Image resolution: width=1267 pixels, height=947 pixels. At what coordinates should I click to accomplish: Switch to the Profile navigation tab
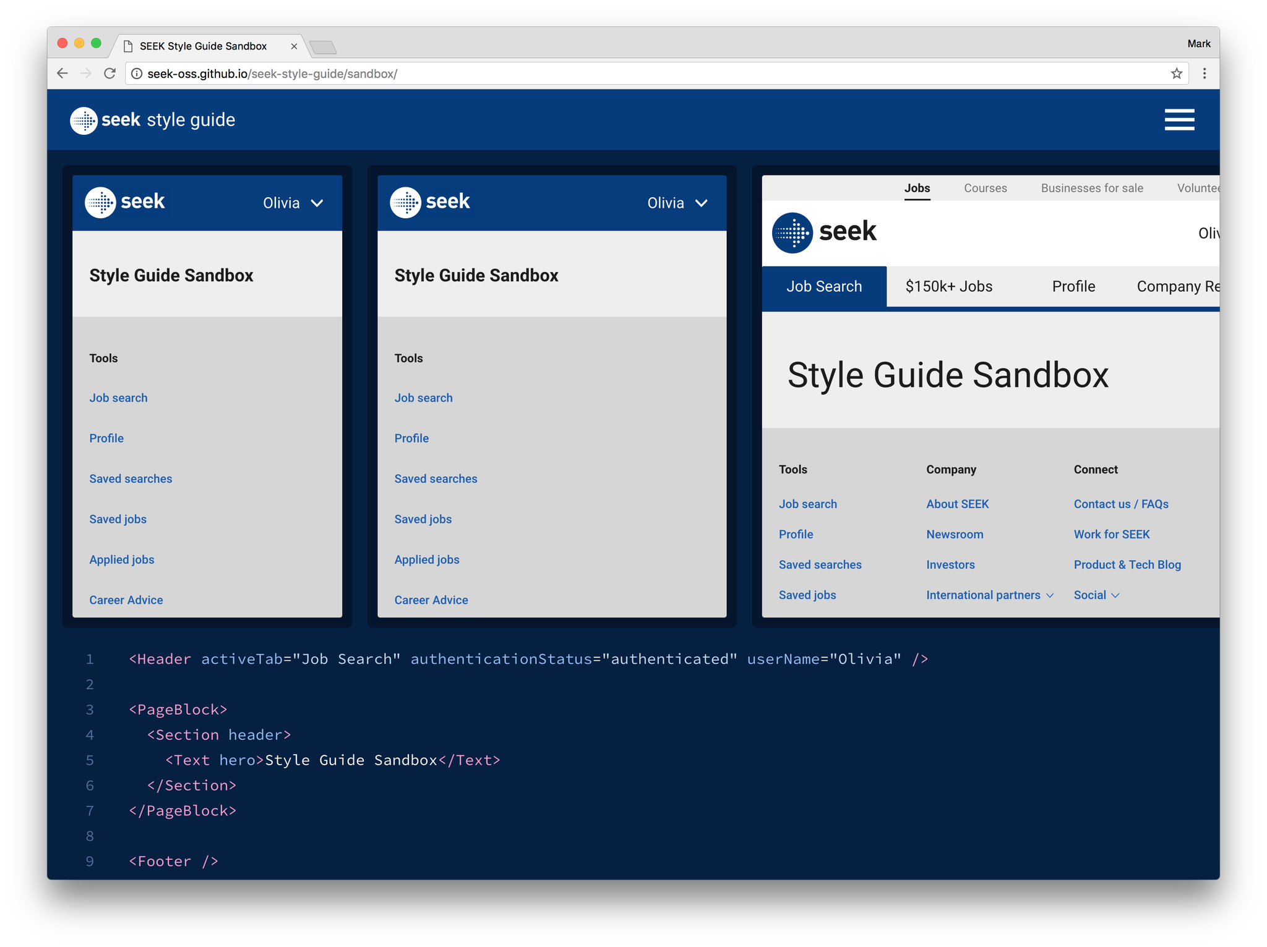click(1073, 286)
